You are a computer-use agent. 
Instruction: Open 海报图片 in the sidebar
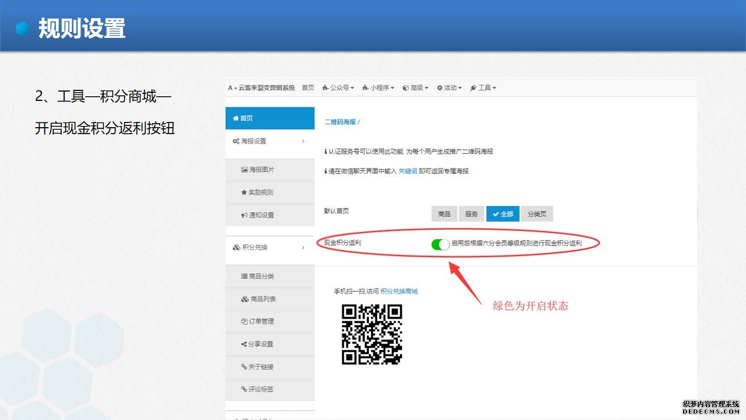point(270,170)
